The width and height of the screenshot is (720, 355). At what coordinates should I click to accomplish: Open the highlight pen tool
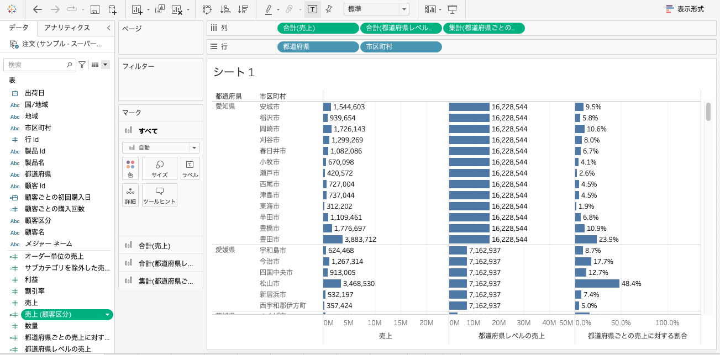click(269, 9)
